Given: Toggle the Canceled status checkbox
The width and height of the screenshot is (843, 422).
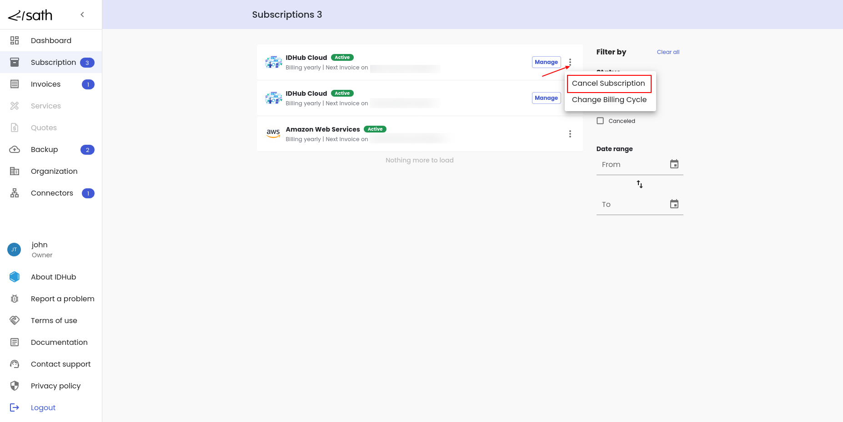Looking at the screenshot, I should pos(600,121).
